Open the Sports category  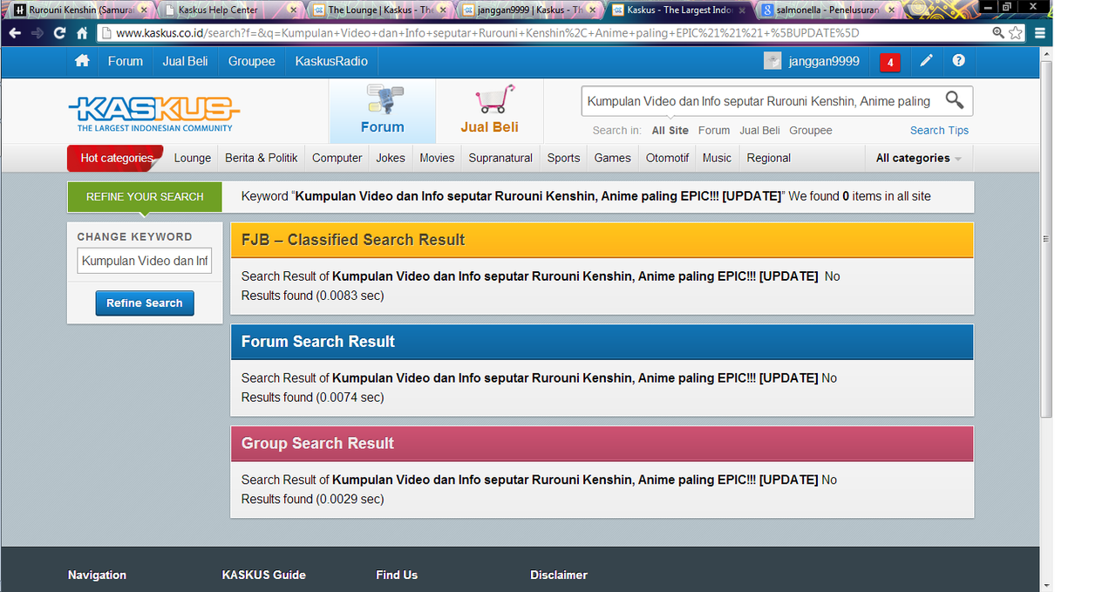click(x=563, y=158)
